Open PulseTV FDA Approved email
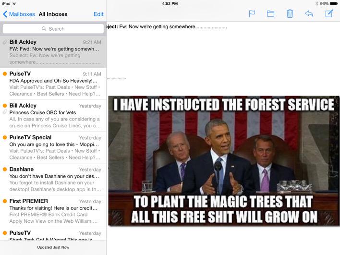The width and height of the screenshot is (340, 255). click(x=53, y=84)
